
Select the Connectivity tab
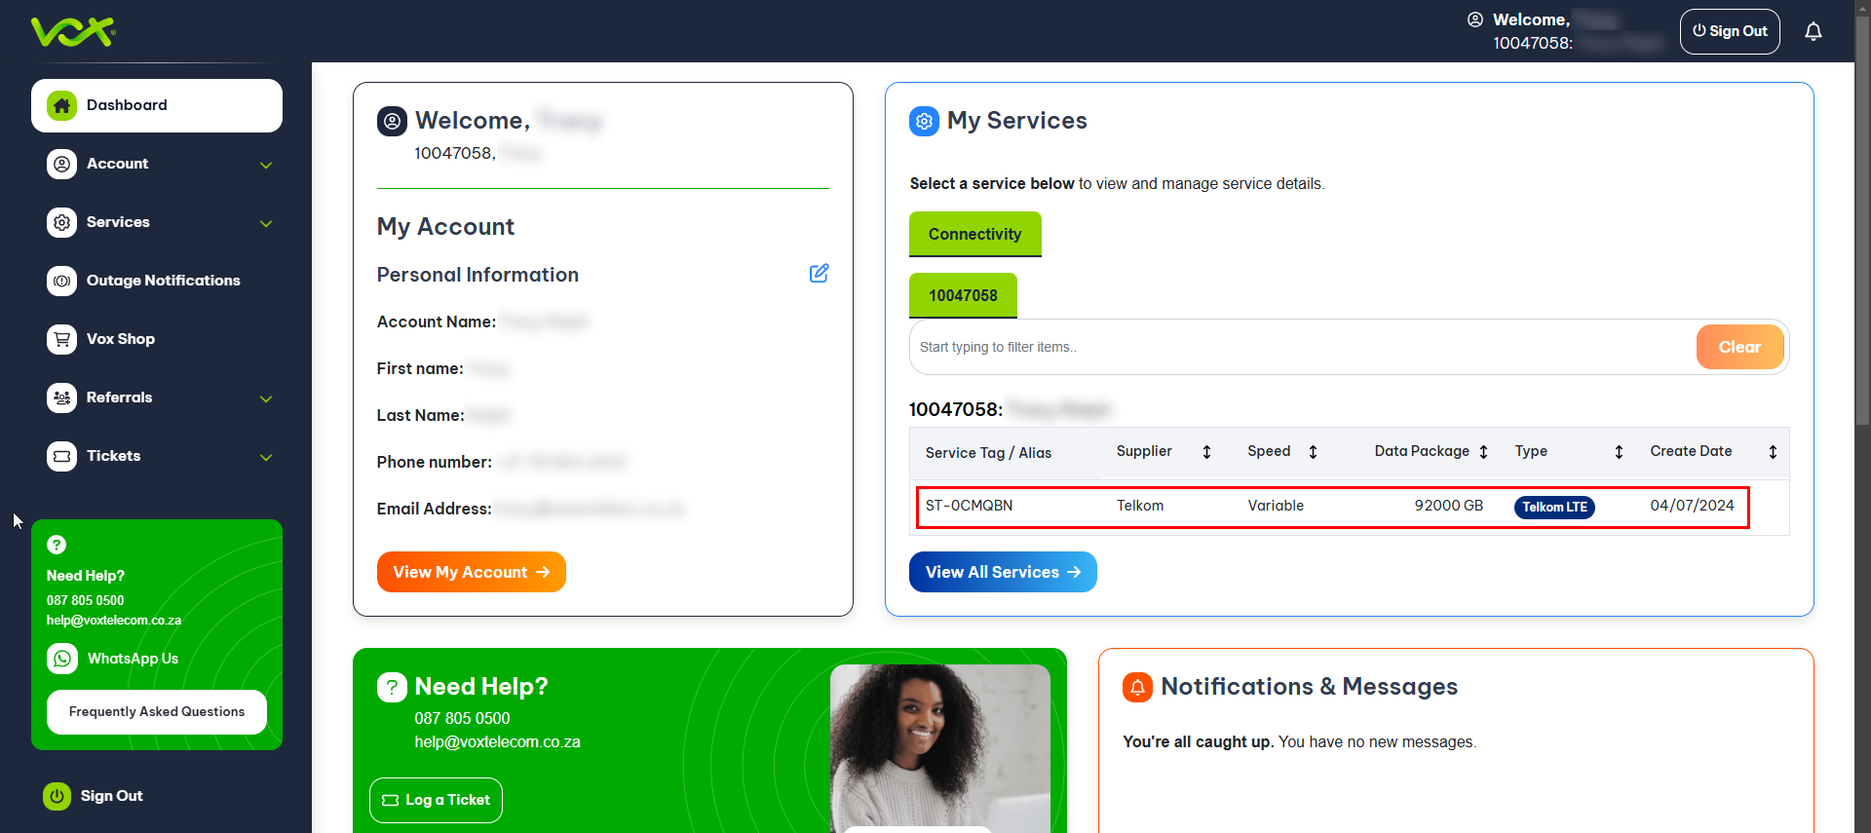(x=974, y=235)
